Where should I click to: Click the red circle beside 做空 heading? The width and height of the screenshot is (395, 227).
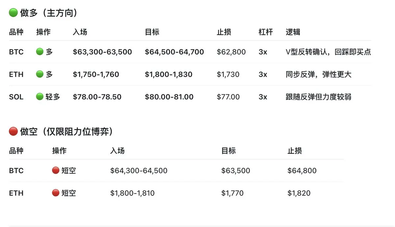coord(13,132)
